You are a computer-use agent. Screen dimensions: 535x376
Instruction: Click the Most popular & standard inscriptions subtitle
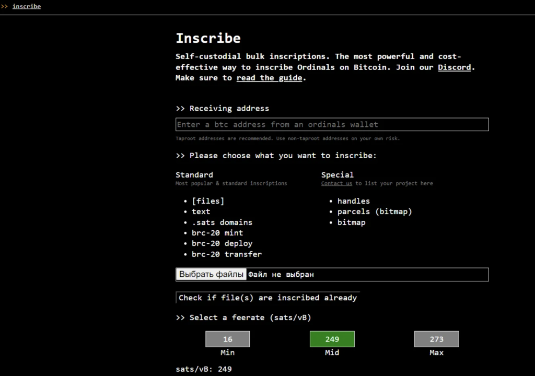pos(231,183)
